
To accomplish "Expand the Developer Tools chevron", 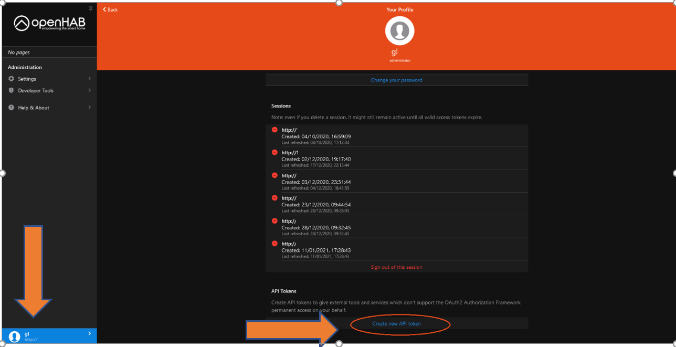I will point(90,90).
